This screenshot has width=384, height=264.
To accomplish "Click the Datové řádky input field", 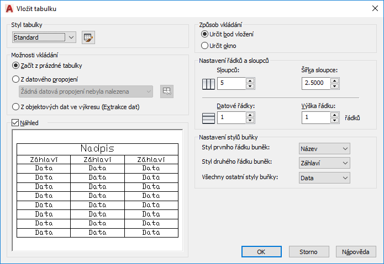I will point(232,118).
